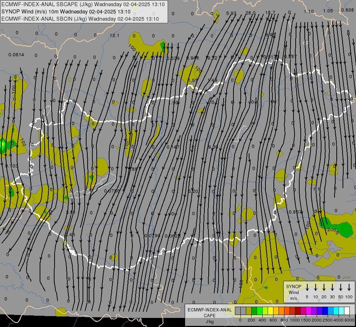Click the 0.948 value on the map

point(192,58)
